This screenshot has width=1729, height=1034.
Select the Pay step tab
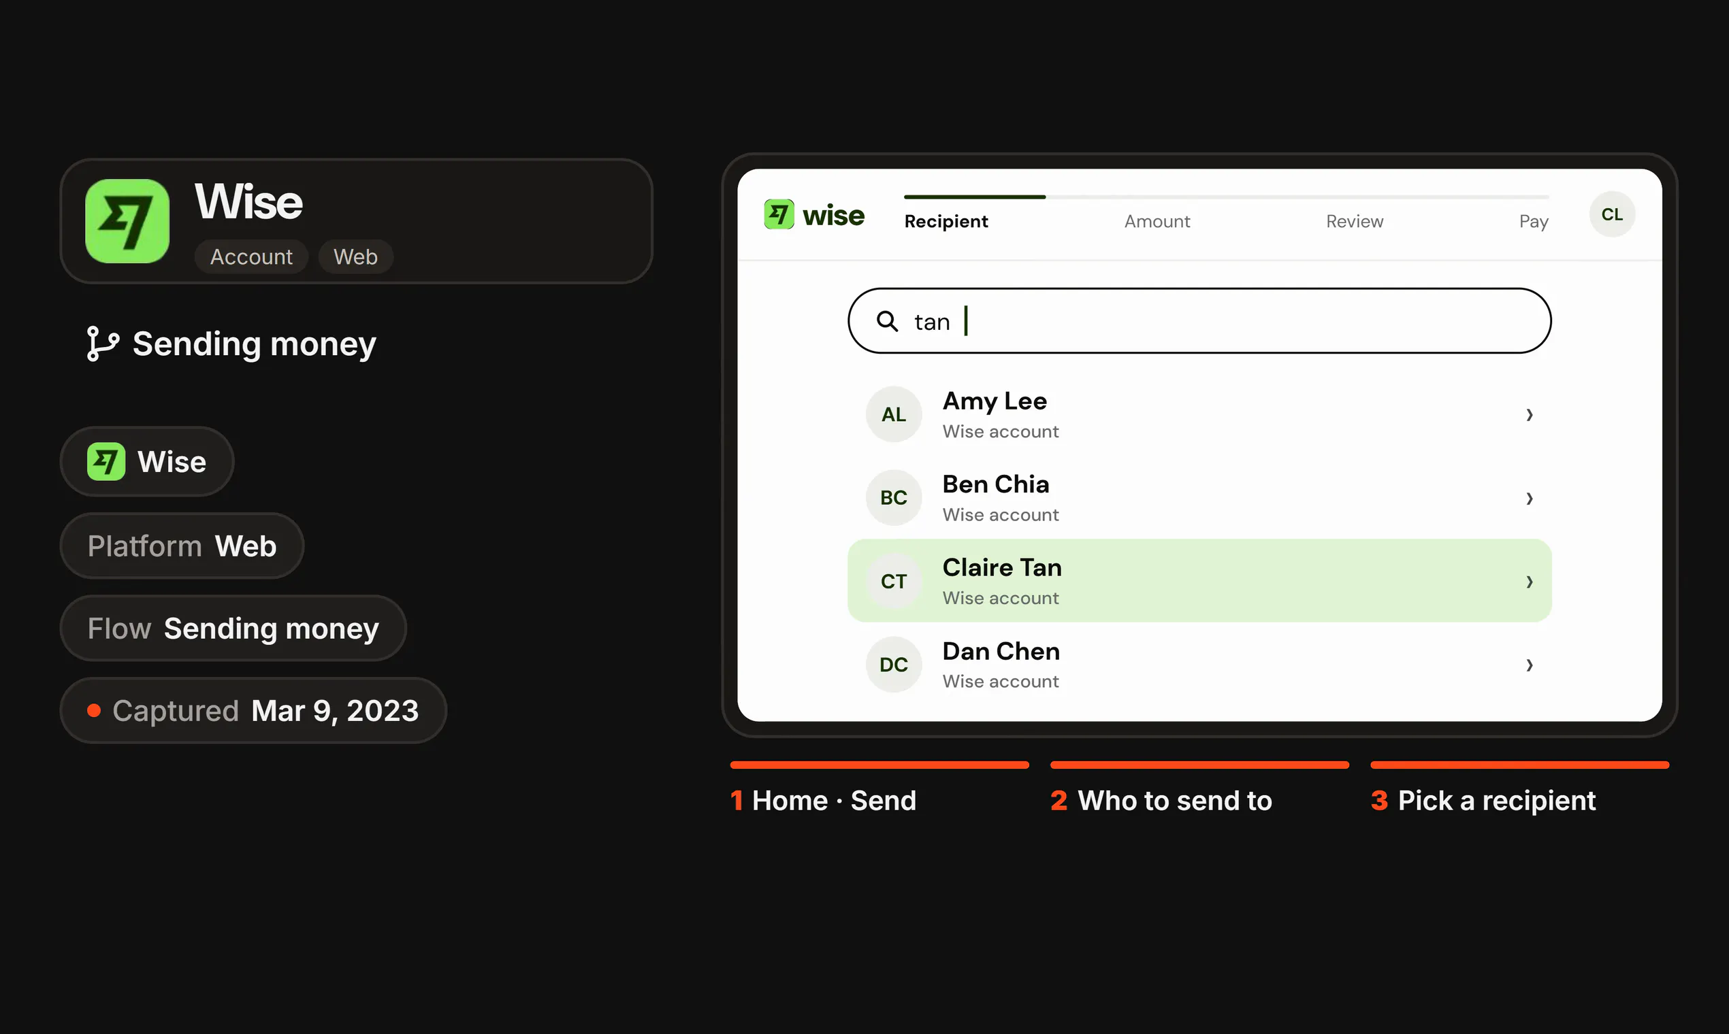click(1533, 222)
